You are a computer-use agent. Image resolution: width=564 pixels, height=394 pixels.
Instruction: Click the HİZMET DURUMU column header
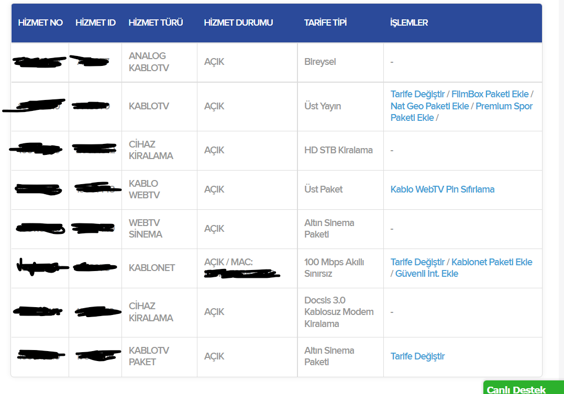pyautogui.click(x=238, y=23)
